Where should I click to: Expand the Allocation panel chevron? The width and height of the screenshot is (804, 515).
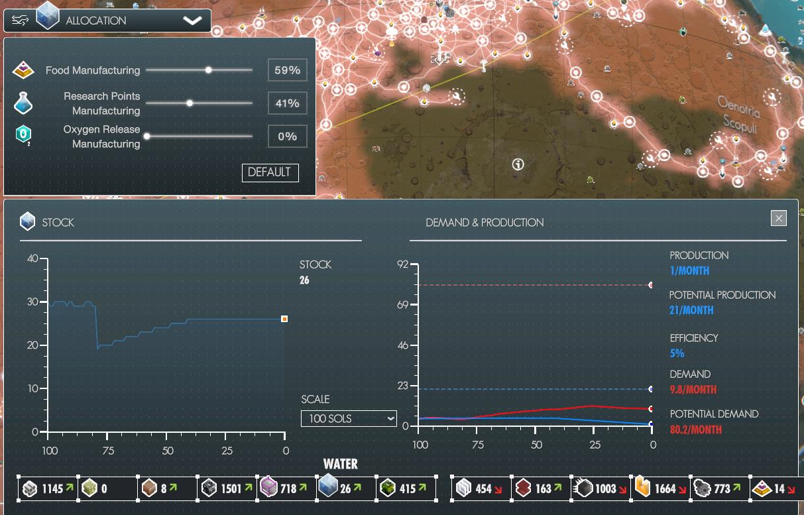tap(192, 21)
